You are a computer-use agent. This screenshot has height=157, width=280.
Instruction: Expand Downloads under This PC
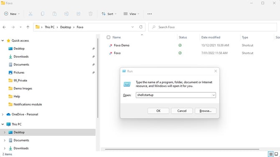5,148
